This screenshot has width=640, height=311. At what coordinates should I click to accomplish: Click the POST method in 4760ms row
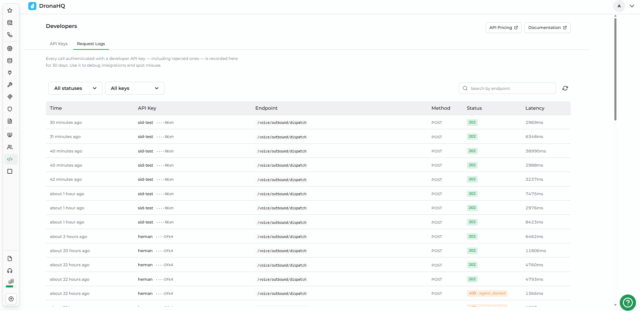pyautogui.click(x=437, y=265)
